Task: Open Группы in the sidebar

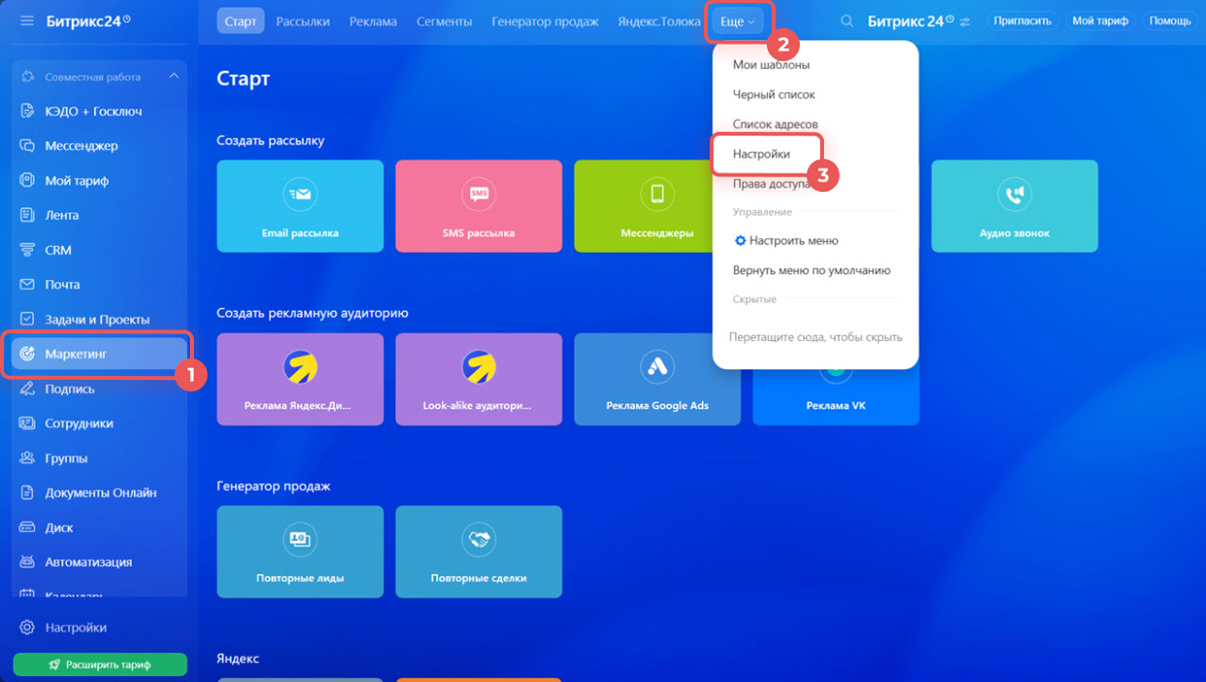Action: (99, 458)
